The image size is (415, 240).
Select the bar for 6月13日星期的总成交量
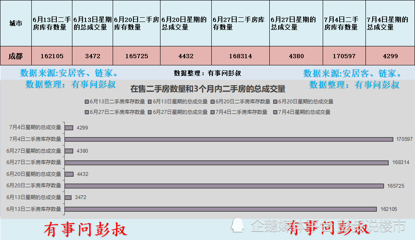click(x=68, y=197)
